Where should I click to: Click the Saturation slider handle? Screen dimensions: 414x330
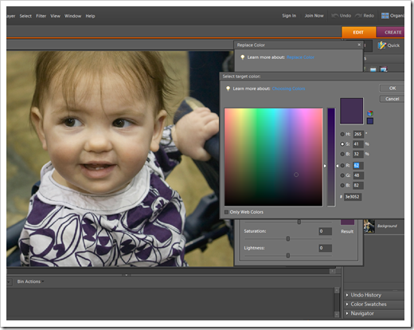tap(288, 239)
